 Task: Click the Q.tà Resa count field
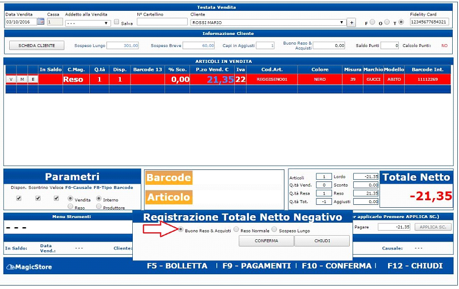tap(324, 193)
